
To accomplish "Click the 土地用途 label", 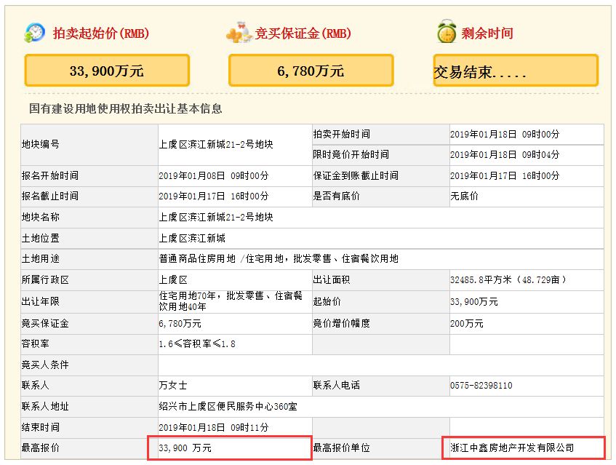I will pos(41,258).
